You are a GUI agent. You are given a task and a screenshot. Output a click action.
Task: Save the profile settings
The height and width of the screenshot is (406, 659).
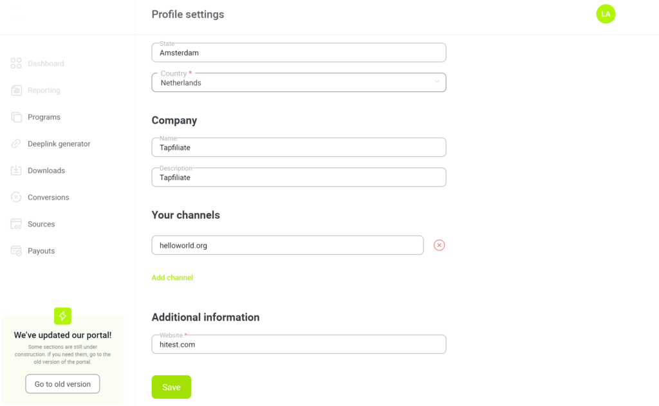point(171,387)
